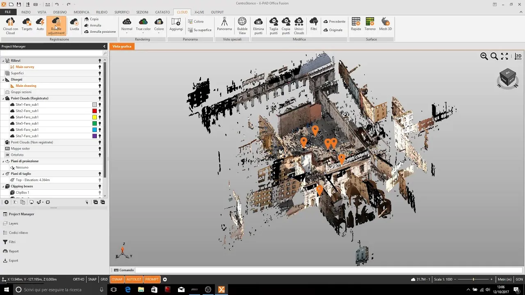Click the red swatch for Site2-Faro_sub1
This screenshot has height=295, width=525.
[94, 111]
